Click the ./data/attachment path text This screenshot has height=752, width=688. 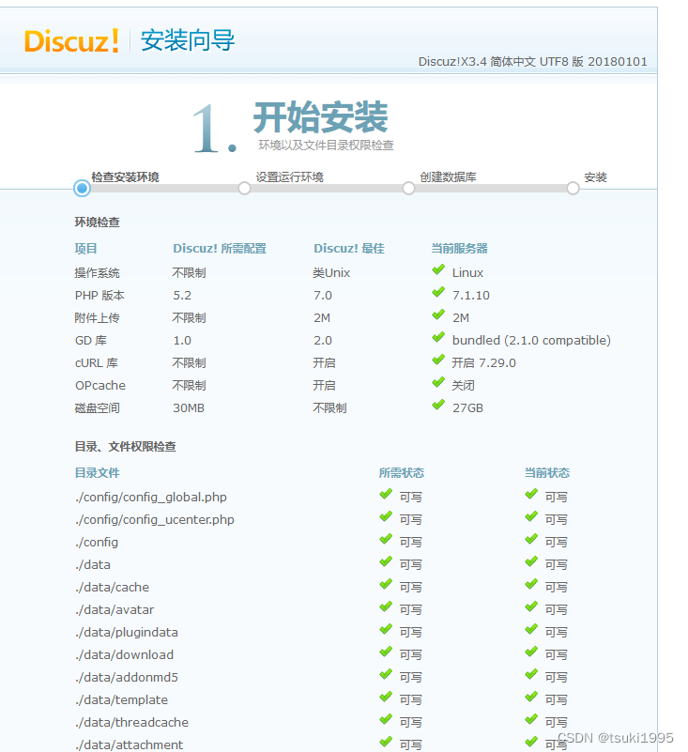pos(129,745)
